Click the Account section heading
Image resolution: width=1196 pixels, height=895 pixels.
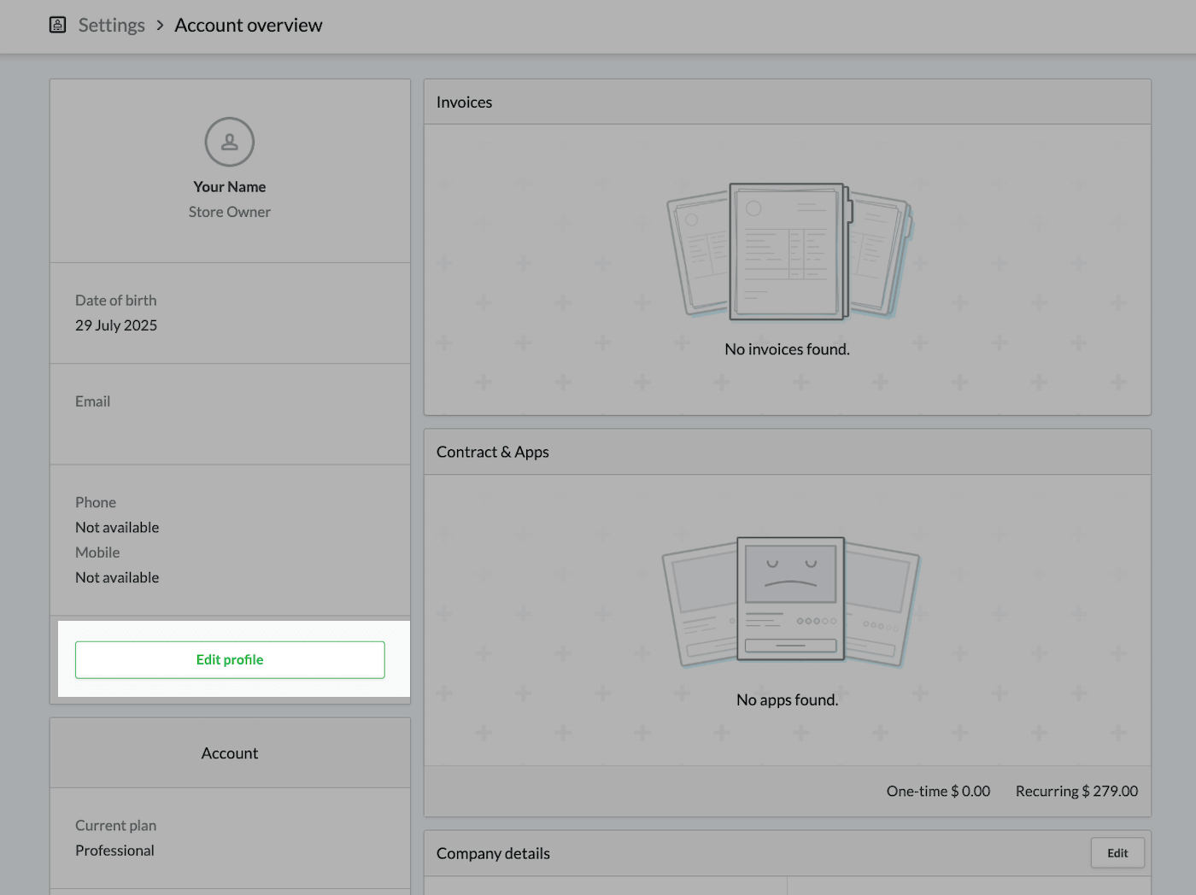pyautogui.click(x=230, y=753)
